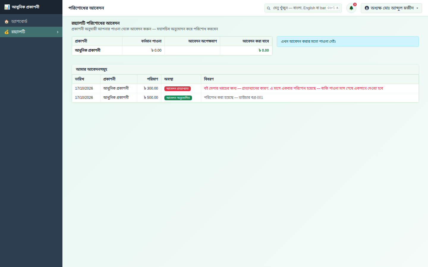Click the এখন আবেদন করার মতো পাওনা নেই notice
This screenshot has height=267, width=428.
(x=348, y=42)
